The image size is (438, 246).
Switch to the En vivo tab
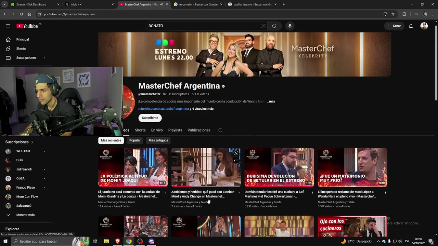coord(157,130)
